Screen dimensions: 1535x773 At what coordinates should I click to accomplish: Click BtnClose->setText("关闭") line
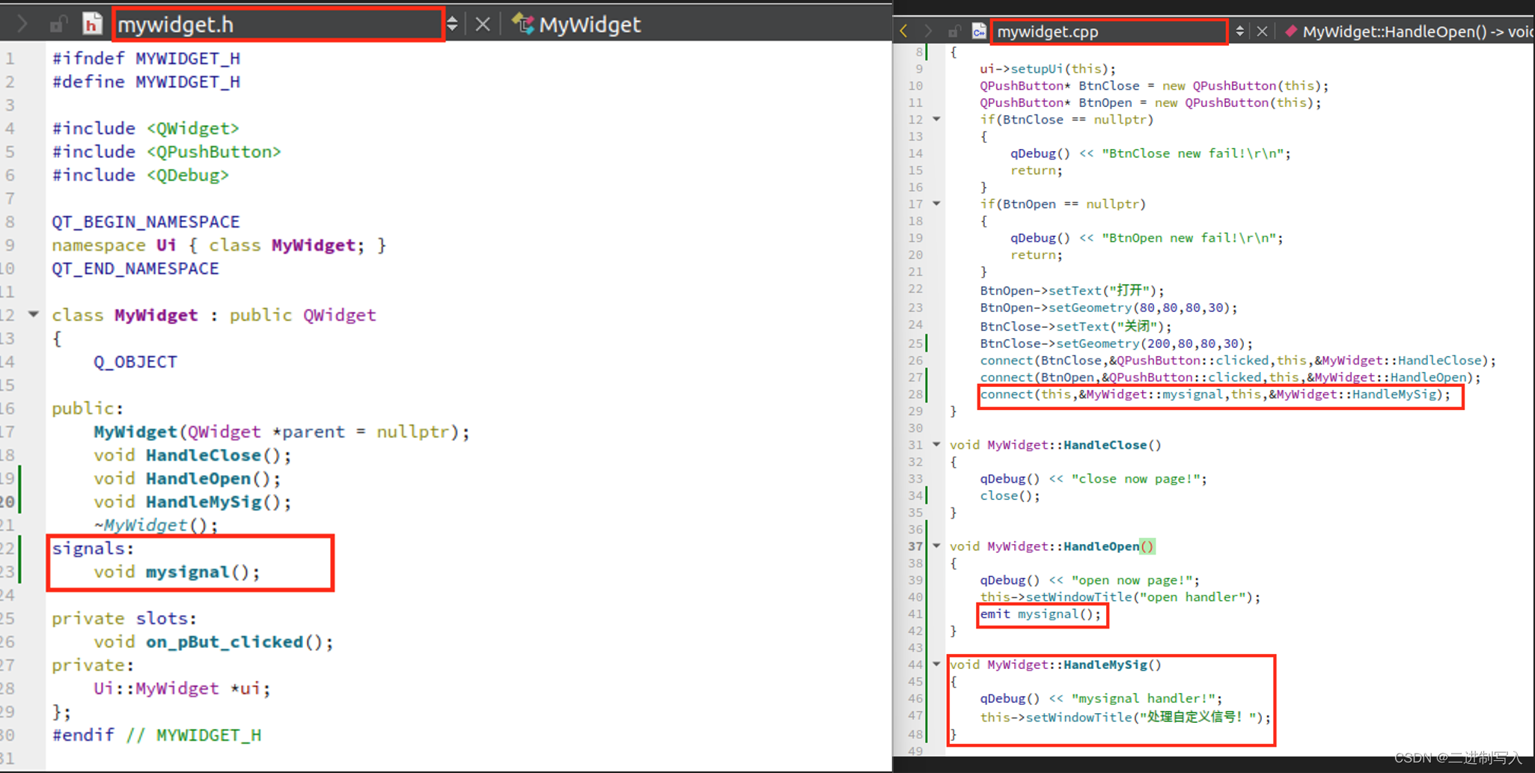1076,326
